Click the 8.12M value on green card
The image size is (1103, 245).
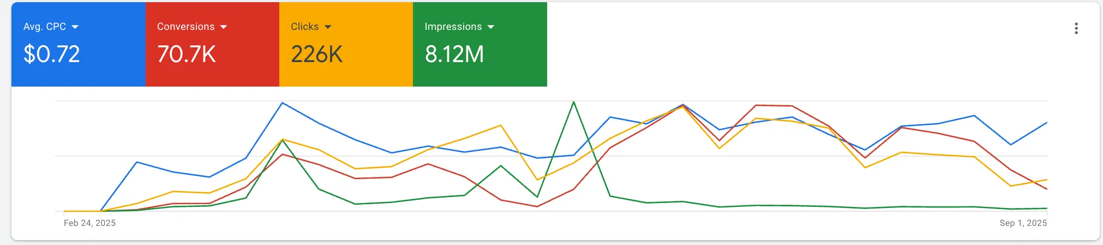point(454,54)
